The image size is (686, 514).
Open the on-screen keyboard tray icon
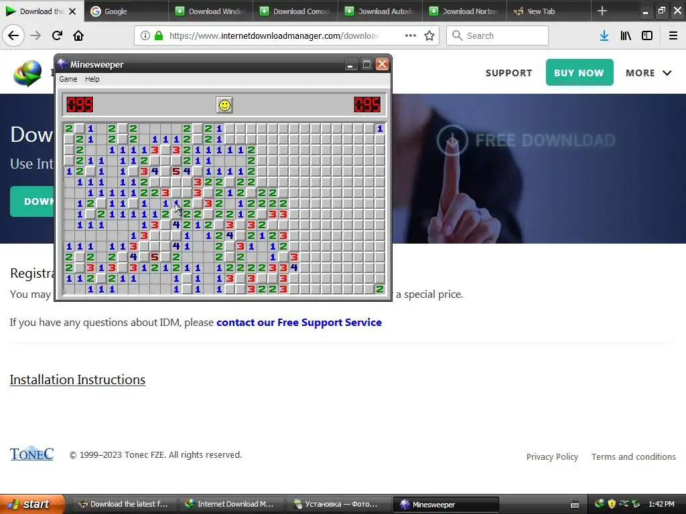tap(575, 505)
